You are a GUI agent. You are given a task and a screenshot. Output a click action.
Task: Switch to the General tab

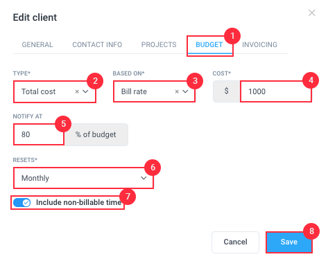tap(37, 44)
